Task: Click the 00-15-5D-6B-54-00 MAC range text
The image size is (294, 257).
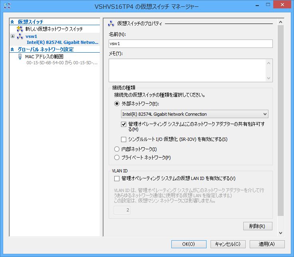Action: click(62, 63)
